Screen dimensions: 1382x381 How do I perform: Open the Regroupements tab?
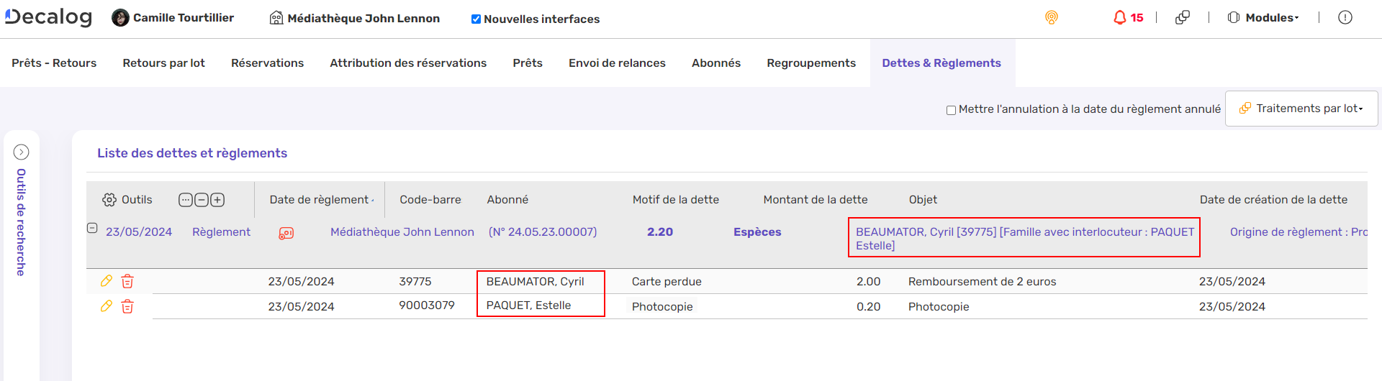coord(811,63)
